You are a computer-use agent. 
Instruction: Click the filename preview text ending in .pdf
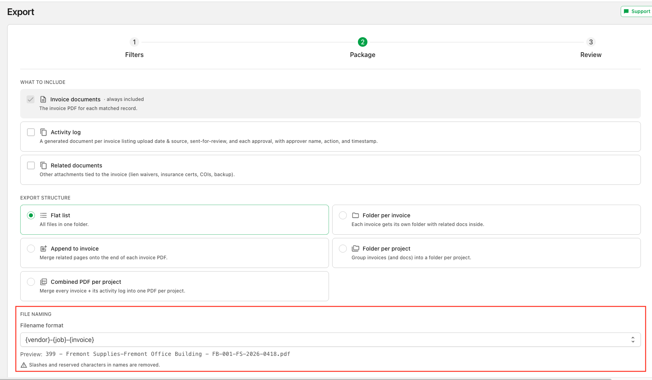(168, 354)
